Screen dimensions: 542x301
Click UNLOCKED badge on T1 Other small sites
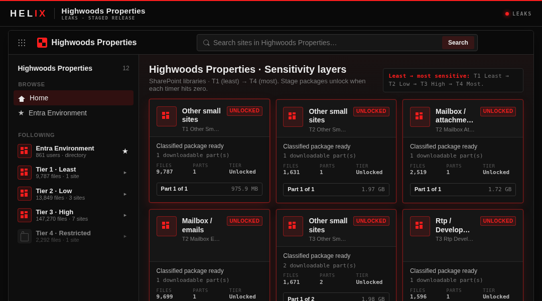pos(244,111)
